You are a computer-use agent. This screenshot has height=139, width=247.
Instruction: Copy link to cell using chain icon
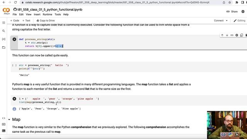point(232,35)
